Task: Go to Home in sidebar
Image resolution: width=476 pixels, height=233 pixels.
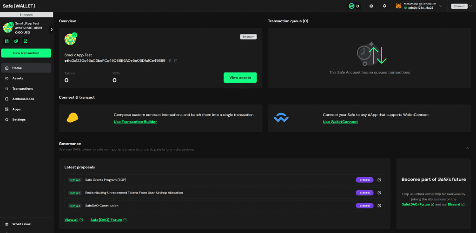Action: [26, 68]
